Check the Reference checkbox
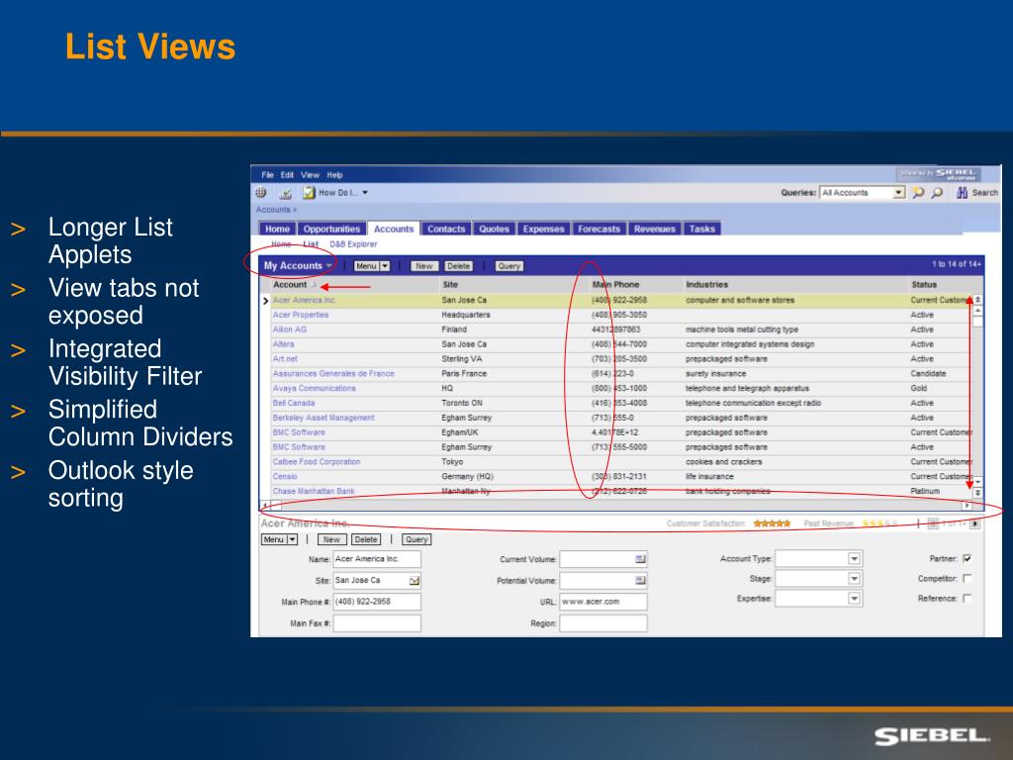Image resolution: width=1013 pixels, height=760 pixels. tap(967, 599)
